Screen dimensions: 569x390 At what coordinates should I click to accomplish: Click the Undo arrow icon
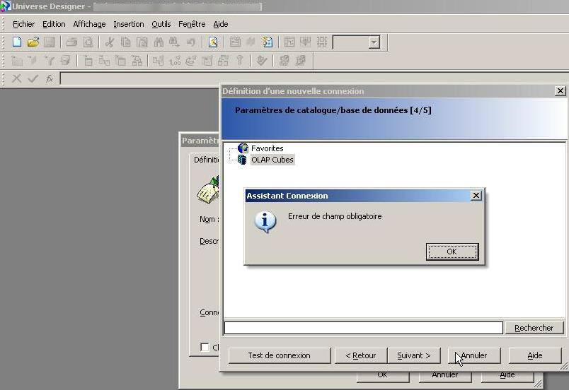click(x=191, y=42)
